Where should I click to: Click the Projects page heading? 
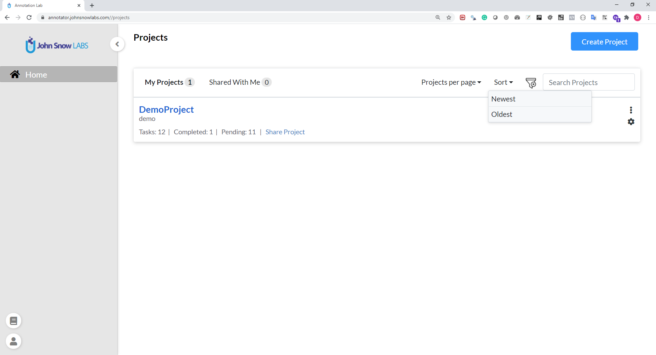(x=150, y=38)
